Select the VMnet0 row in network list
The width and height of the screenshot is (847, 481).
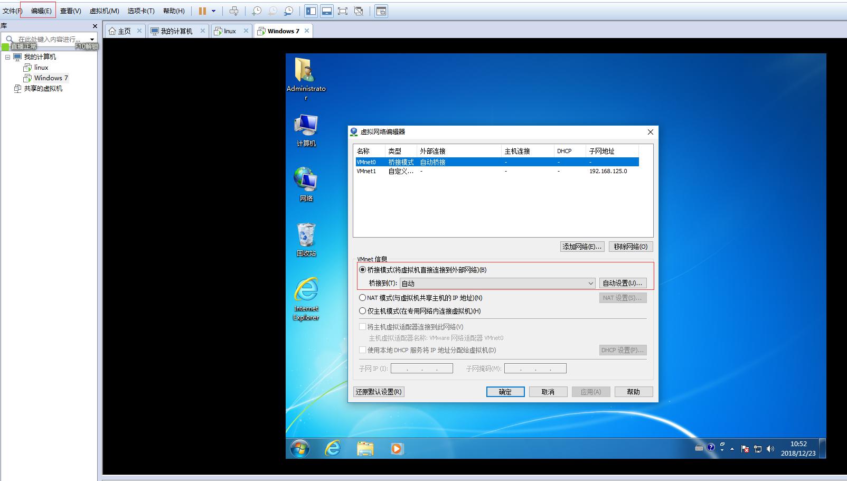click(x=497, y=162)
